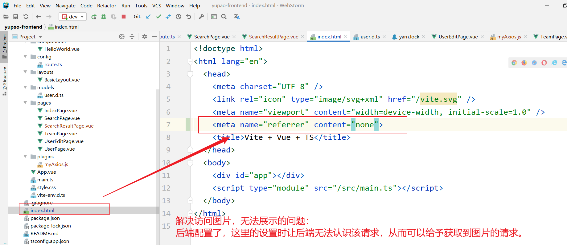Select App.vue file
Screen dimensions: 567x245
[x=47, y=172]
